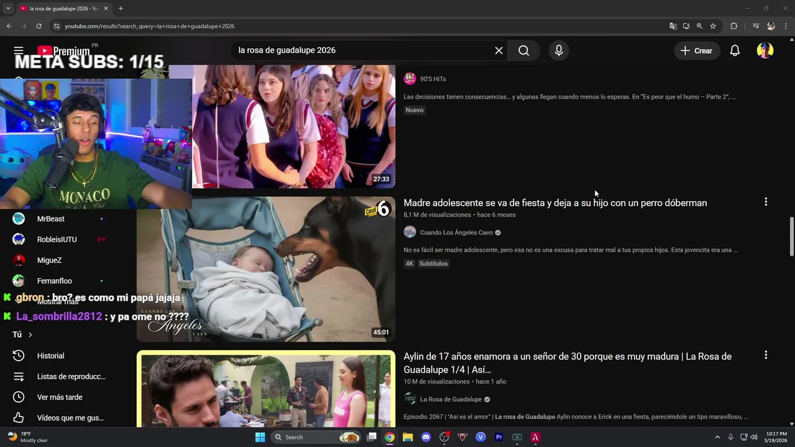Click the Subtítulos badge on Madre video
Screen dimensions: 795x447
(x=434, y=263)
